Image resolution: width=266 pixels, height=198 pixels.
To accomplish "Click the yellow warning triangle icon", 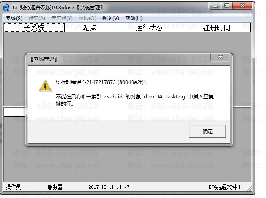I will point(45,86).
